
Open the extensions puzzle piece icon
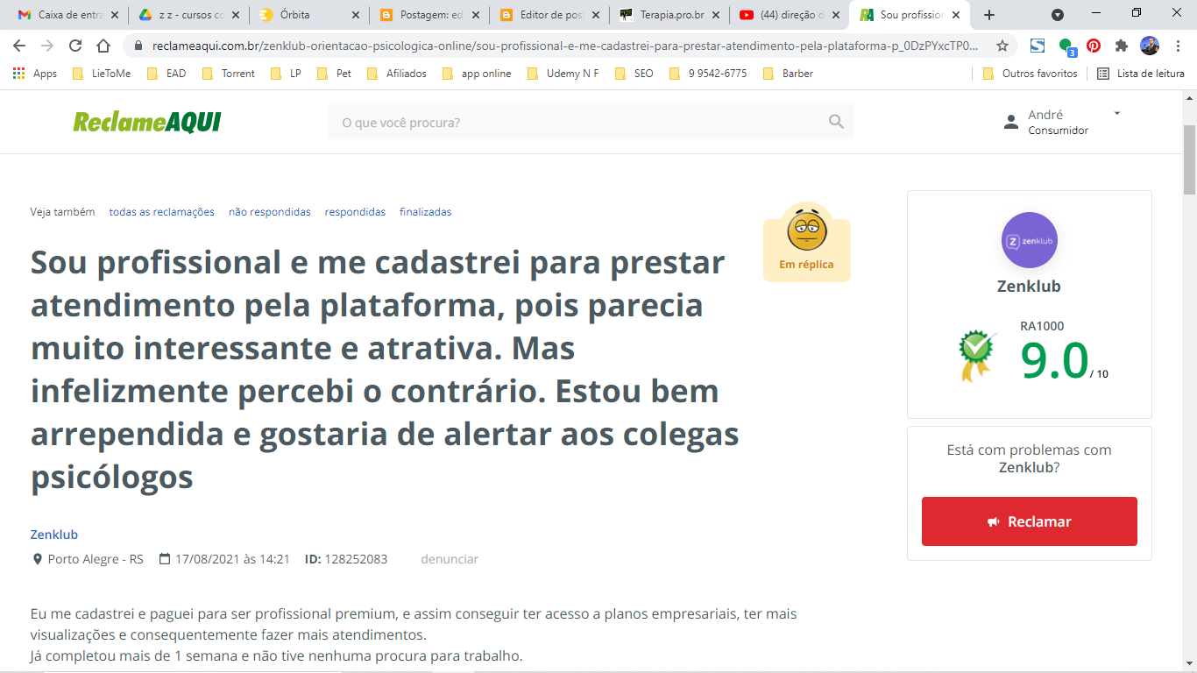click(x=1122, y=46)
